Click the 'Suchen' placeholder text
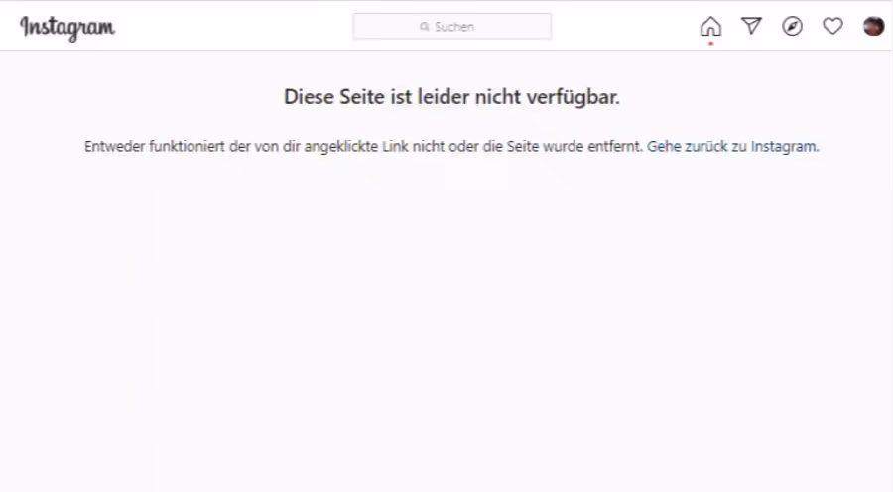This screenshot has width=893, height=492. 454,26
